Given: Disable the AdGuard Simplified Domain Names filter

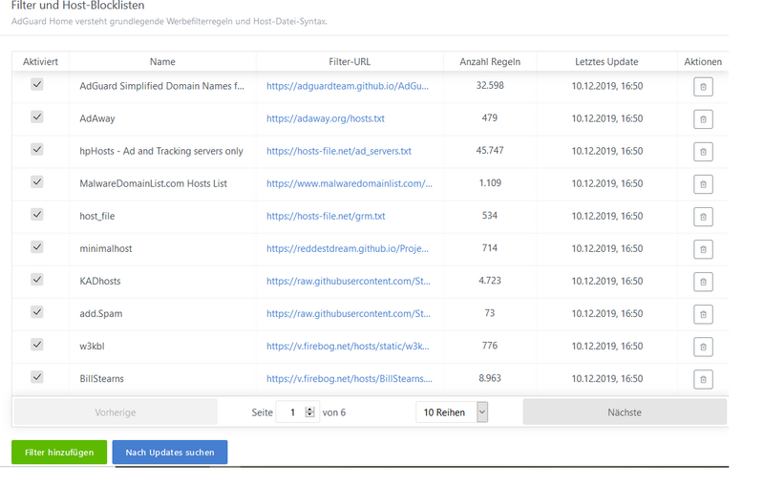Looking at the screenshot, I should click(37, 84).
